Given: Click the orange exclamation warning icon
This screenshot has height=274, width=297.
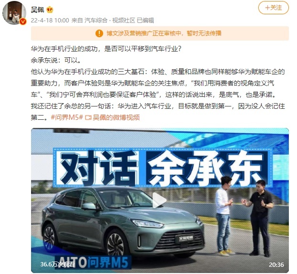Looking at the screenshot, I should click(x=99, y=33).
